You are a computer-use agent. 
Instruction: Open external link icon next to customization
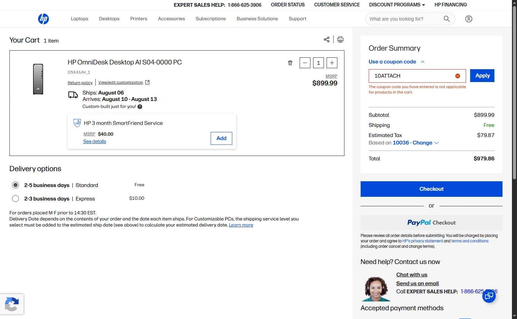147,82
